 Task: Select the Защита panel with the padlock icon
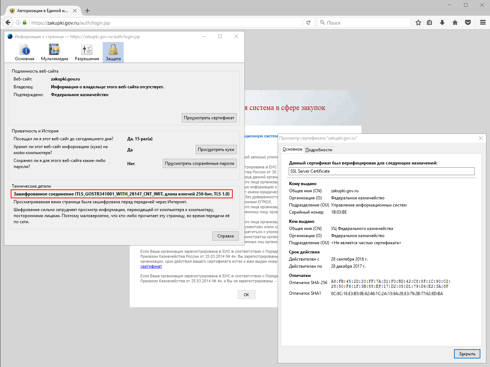pyautogui.click(x=113, y=52)
